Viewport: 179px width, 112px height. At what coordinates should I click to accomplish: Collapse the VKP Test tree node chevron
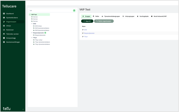30,14
